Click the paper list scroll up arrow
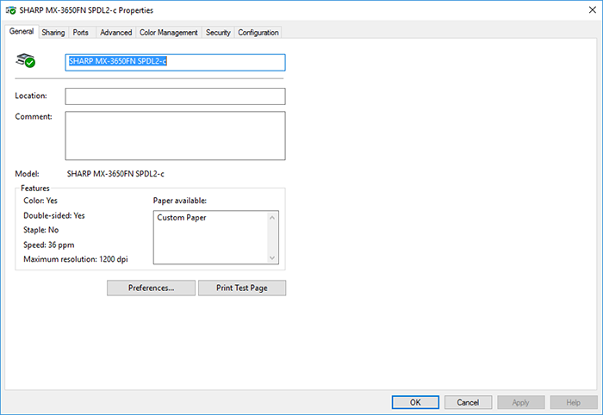 272,218
